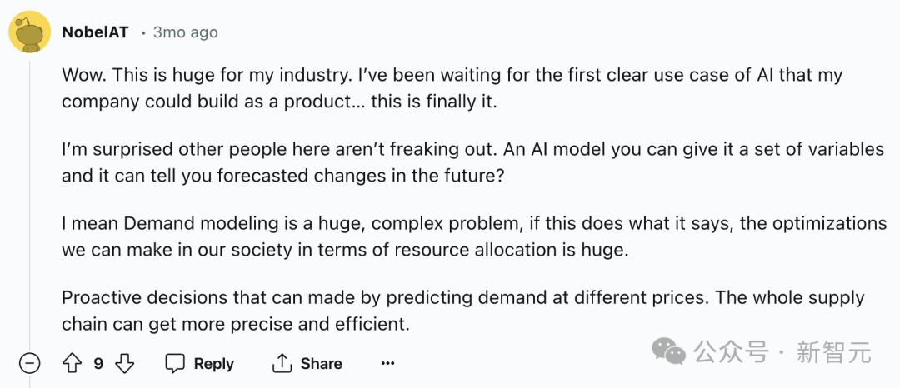Click the '新智元' watermark text

click(833, 352)
